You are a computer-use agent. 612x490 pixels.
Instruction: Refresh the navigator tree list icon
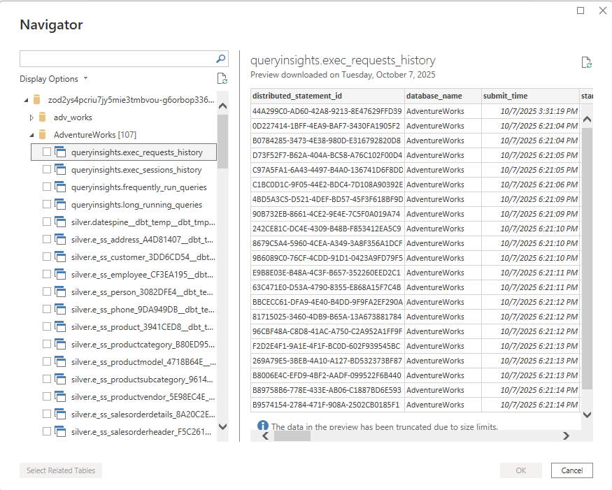coord(222,79)
